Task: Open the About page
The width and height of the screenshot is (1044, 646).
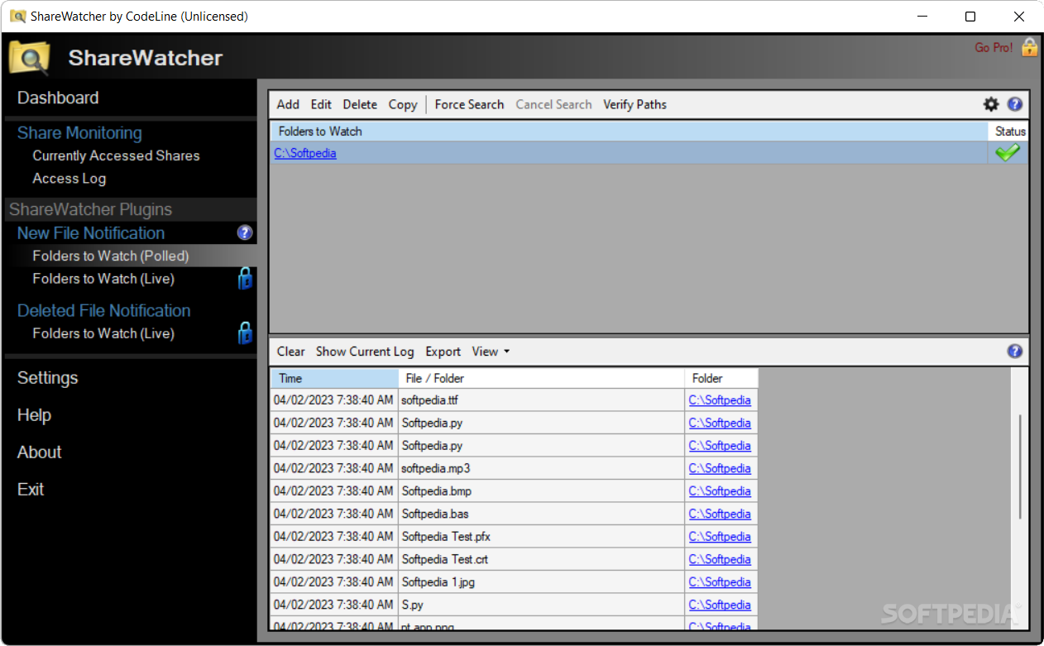Action: (x=39, y=452)
